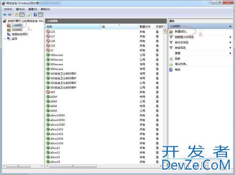Click the Back arrow toolbar icon
This screenshot has height=175, width=235.
tap(5, 15)
